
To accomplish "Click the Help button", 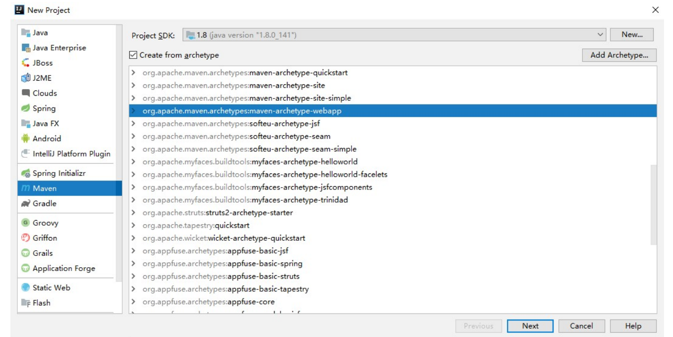I will [x=633, y=326].
